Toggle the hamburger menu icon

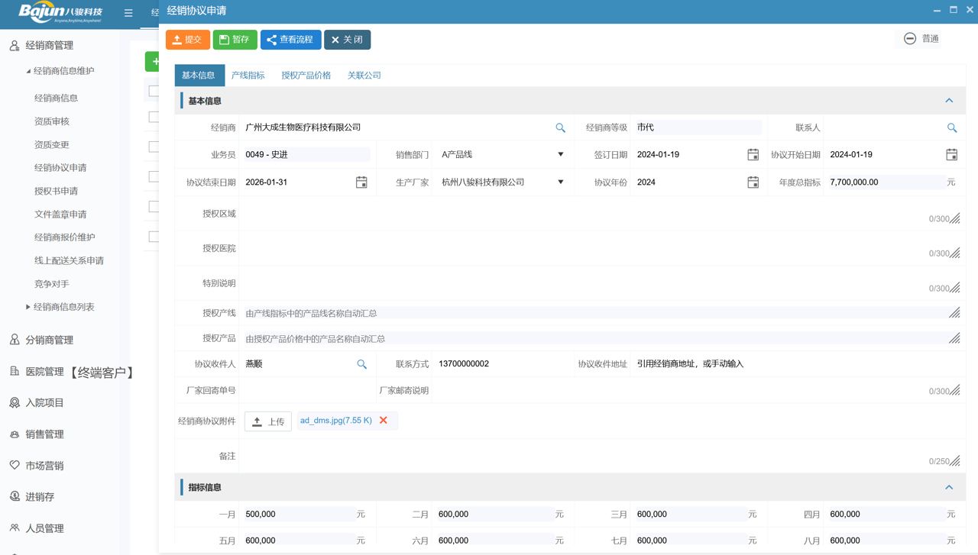pos(128,13)
